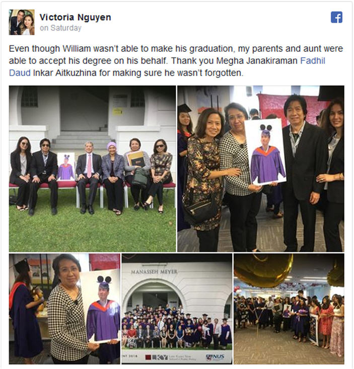The width and height of the screenshot is (354, 369).
Task: Click the post text mentioning William's graduation
Action: (x=176, y=61)
